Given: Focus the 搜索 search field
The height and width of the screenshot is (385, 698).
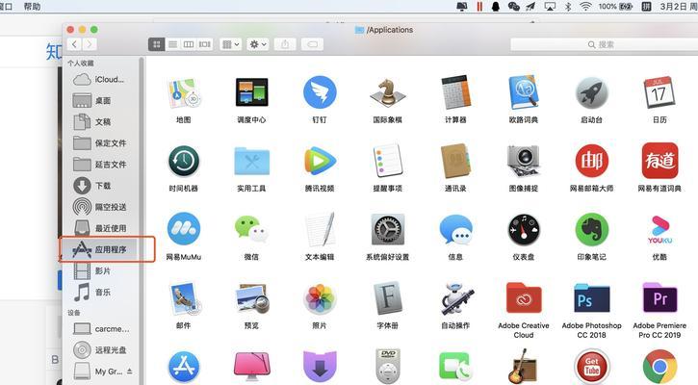Looking at the screenshot, I should [x=604, y=44].
